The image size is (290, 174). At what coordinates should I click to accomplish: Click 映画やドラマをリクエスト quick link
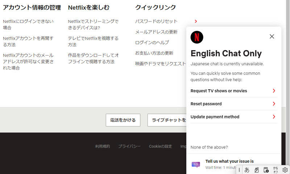click(x=160, y=64)
